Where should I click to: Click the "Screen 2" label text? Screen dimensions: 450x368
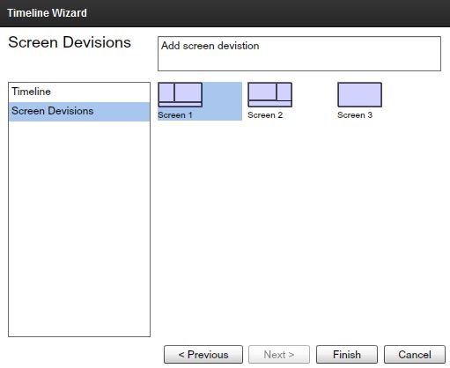(x=265, y=115)
